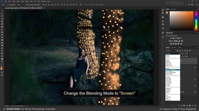
Task: Open the Layers panel options menu
Action: [x=197, y=47]
